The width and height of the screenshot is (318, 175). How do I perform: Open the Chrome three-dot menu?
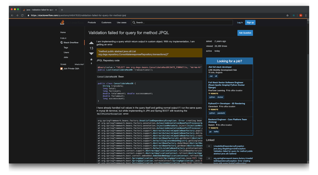coord(306,15)
